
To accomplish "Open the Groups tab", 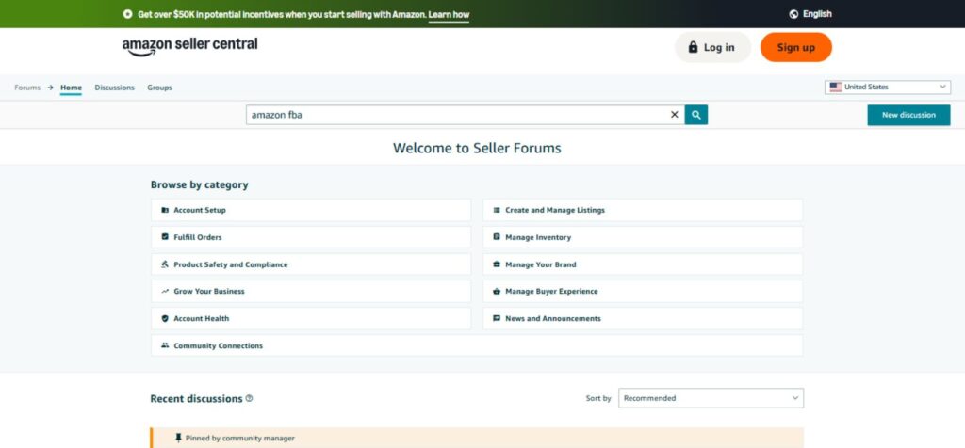I will pyautogui.click(x=159, y=88).
